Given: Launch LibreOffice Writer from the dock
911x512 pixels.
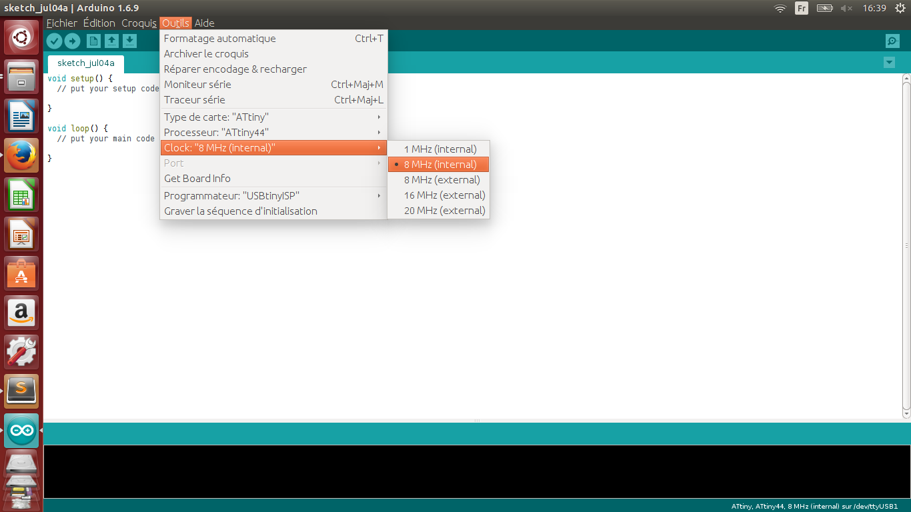Looking at the screenshot, I should [x=22, y=115].
